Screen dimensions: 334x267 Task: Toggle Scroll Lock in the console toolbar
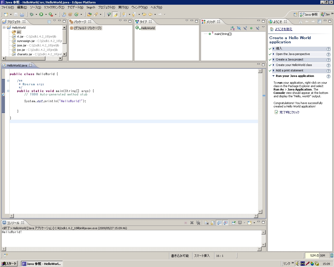coord(213,223)
